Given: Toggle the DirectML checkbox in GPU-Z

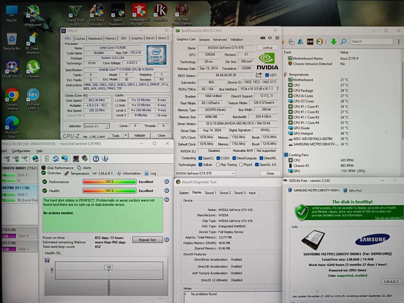Looking at the screenshot, I should click(261, 158).
